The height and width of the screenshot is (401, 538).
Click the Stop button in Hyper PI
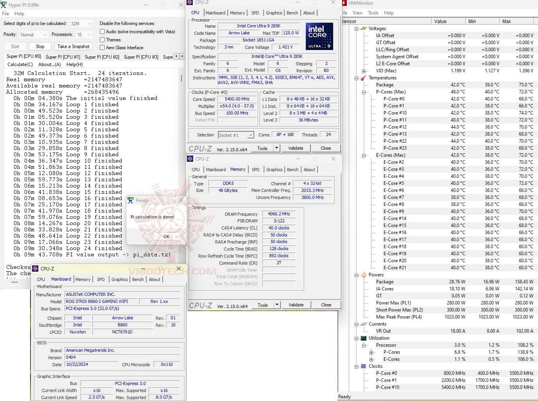click(40, 47)
